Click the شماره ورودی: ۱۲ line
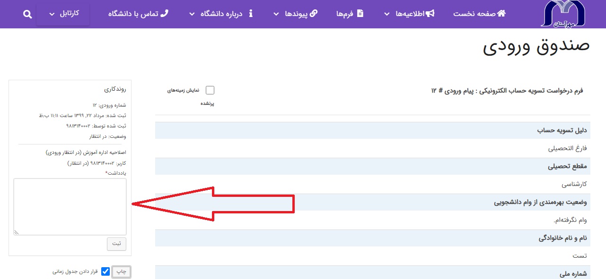Image resolution: width=606 pixels, height=279 pixels. (x=109, y=105)
